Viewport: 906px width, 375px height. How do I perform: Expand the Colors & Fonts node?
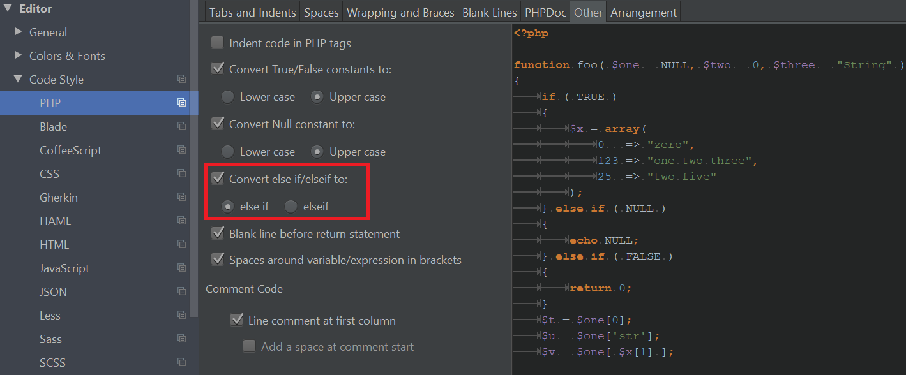click(18, 55)
